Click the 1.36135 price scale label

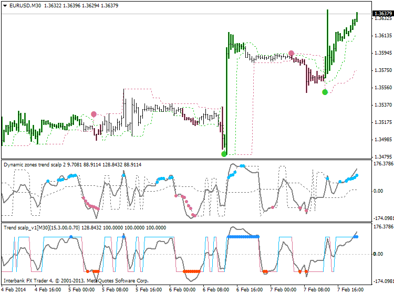pos(383,36)
